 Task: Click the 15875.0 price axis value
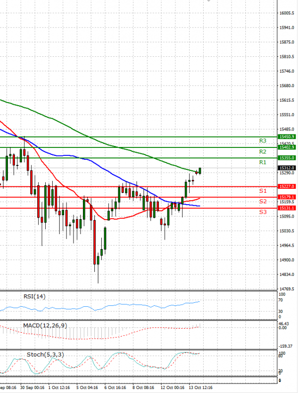[x=287, y=42]
